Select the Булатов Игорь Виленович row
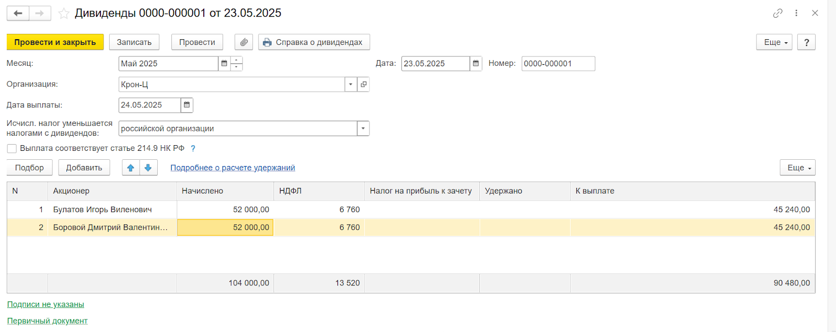 (102, 209)
